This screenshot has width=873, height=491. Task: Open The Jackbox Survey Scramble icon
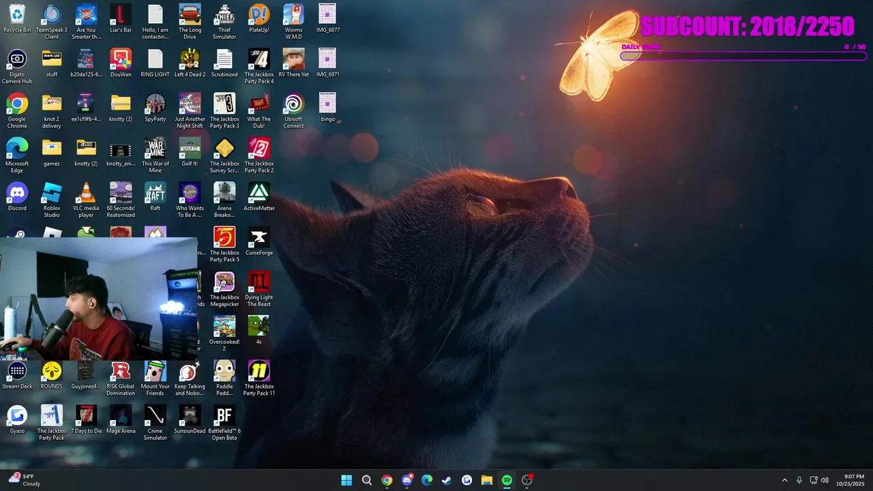(224, 155)
